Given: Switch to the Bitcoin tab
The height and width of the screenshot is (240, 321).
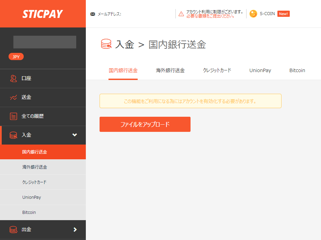Looking at the screenshot, I should click(x=297, y=70).
